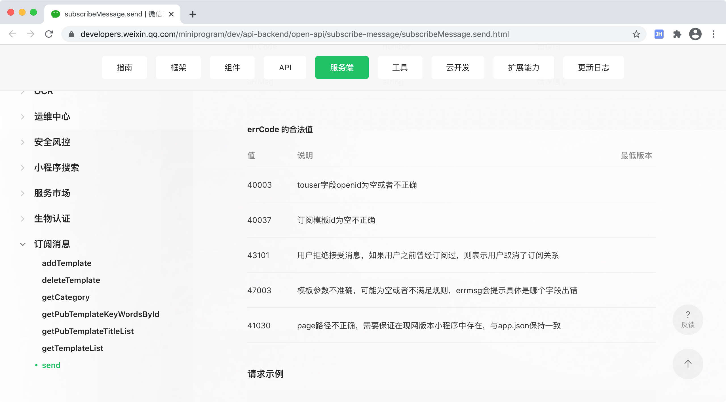
Task: Click the scroll-to-top arrow button
Action: coord(688,364)
